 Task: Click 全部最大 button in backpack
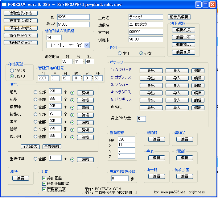coord(30,147)
